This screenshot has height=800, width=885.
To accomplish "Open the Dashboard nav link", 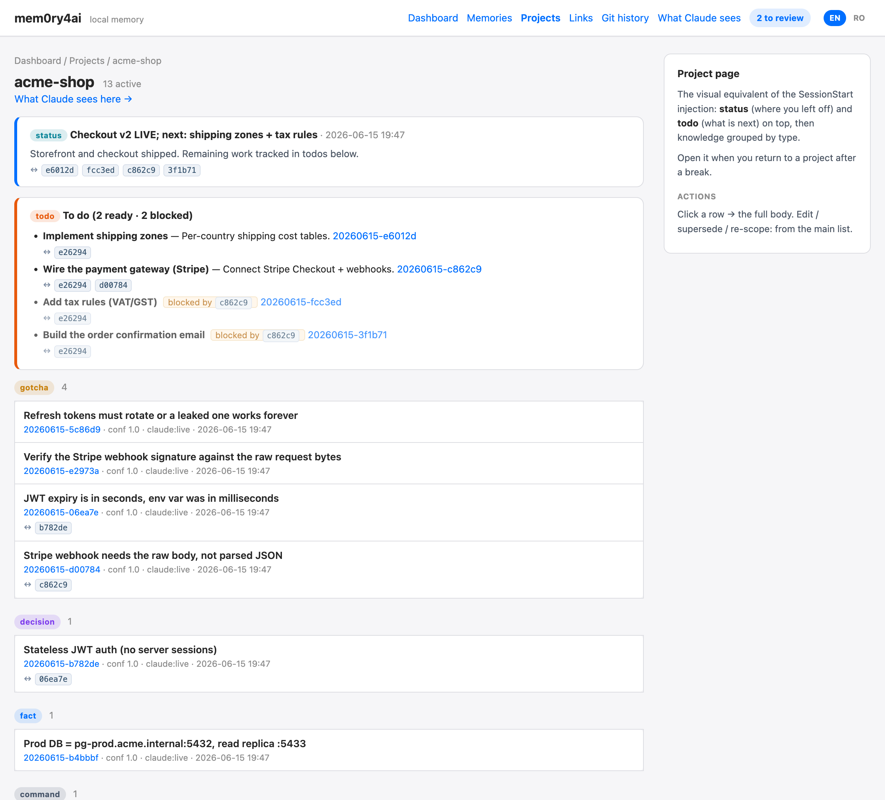I will (433, 18).
